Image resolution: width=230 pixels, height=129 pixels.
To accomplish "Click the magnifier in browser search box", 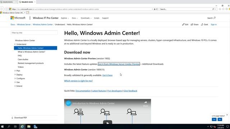I will [213, 9].
